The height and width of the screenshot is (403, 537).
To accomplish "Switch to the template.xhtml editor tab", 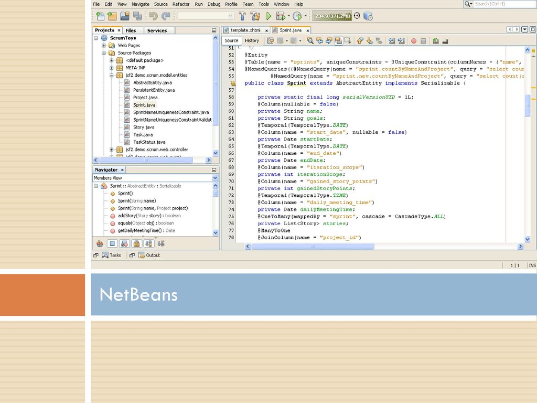I will pyautogui.click(x=245, y=30).
